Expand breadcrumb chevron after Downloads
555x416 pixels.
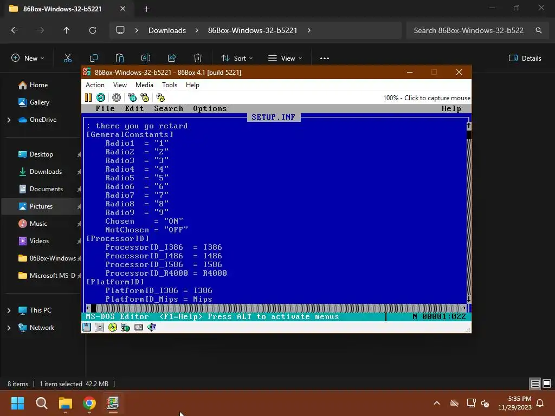point(197,30)
